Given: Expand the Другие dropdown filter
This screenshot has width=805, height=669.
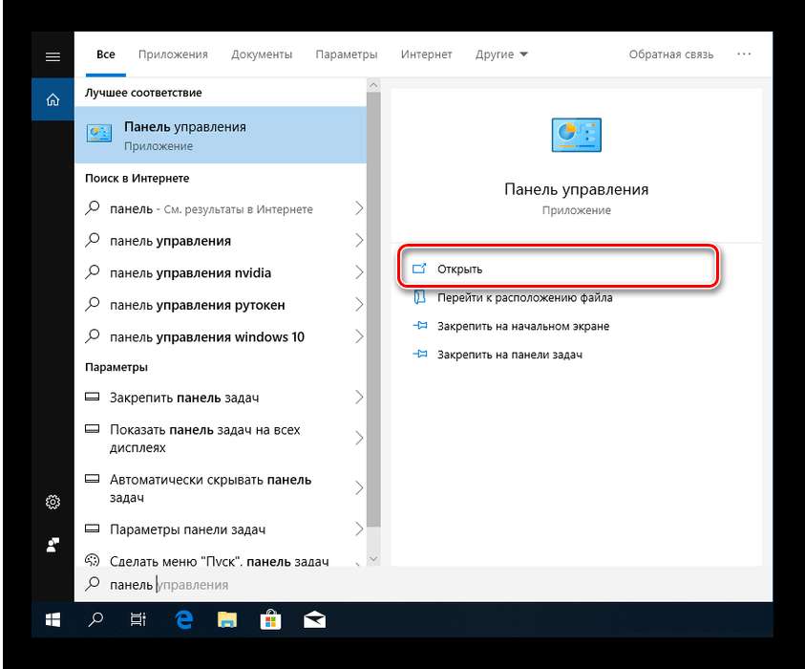Looking at the screenshot, I should (501, 54).
